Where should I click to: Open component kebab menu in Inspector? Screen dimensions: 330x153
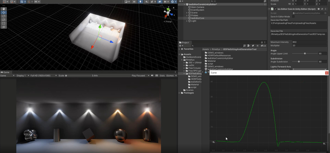326,9
